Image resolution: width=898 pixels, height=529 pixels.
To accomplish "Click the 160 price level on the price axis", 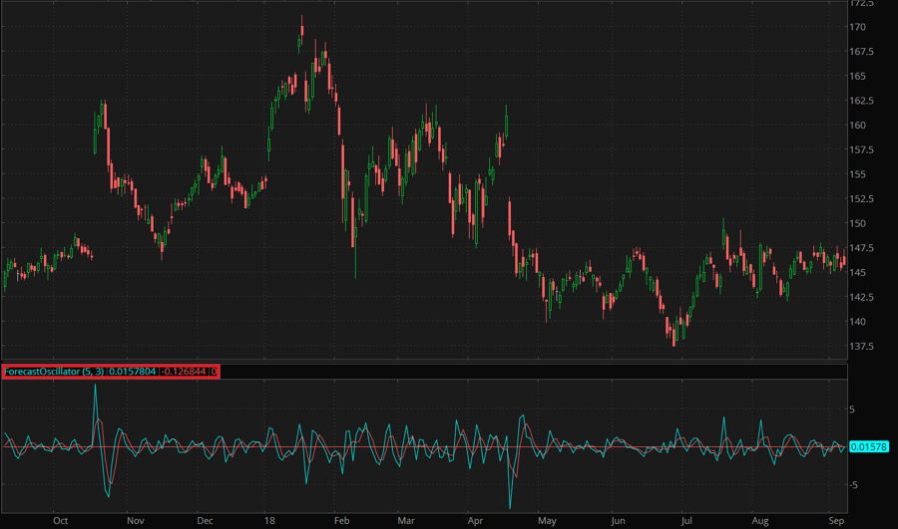I will pos(858,126).
